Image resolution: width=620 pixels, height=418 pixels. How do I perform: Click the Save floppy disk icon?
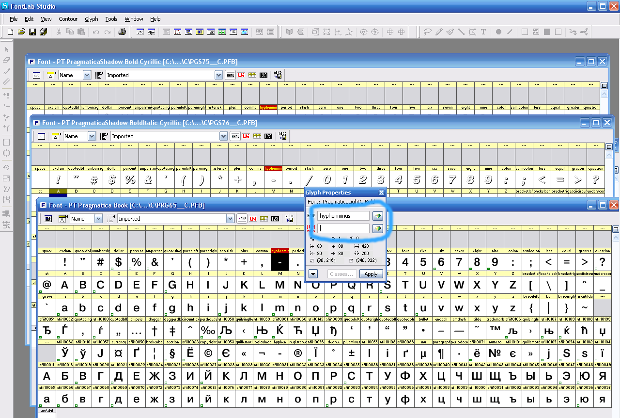click(x=32, y=32)
